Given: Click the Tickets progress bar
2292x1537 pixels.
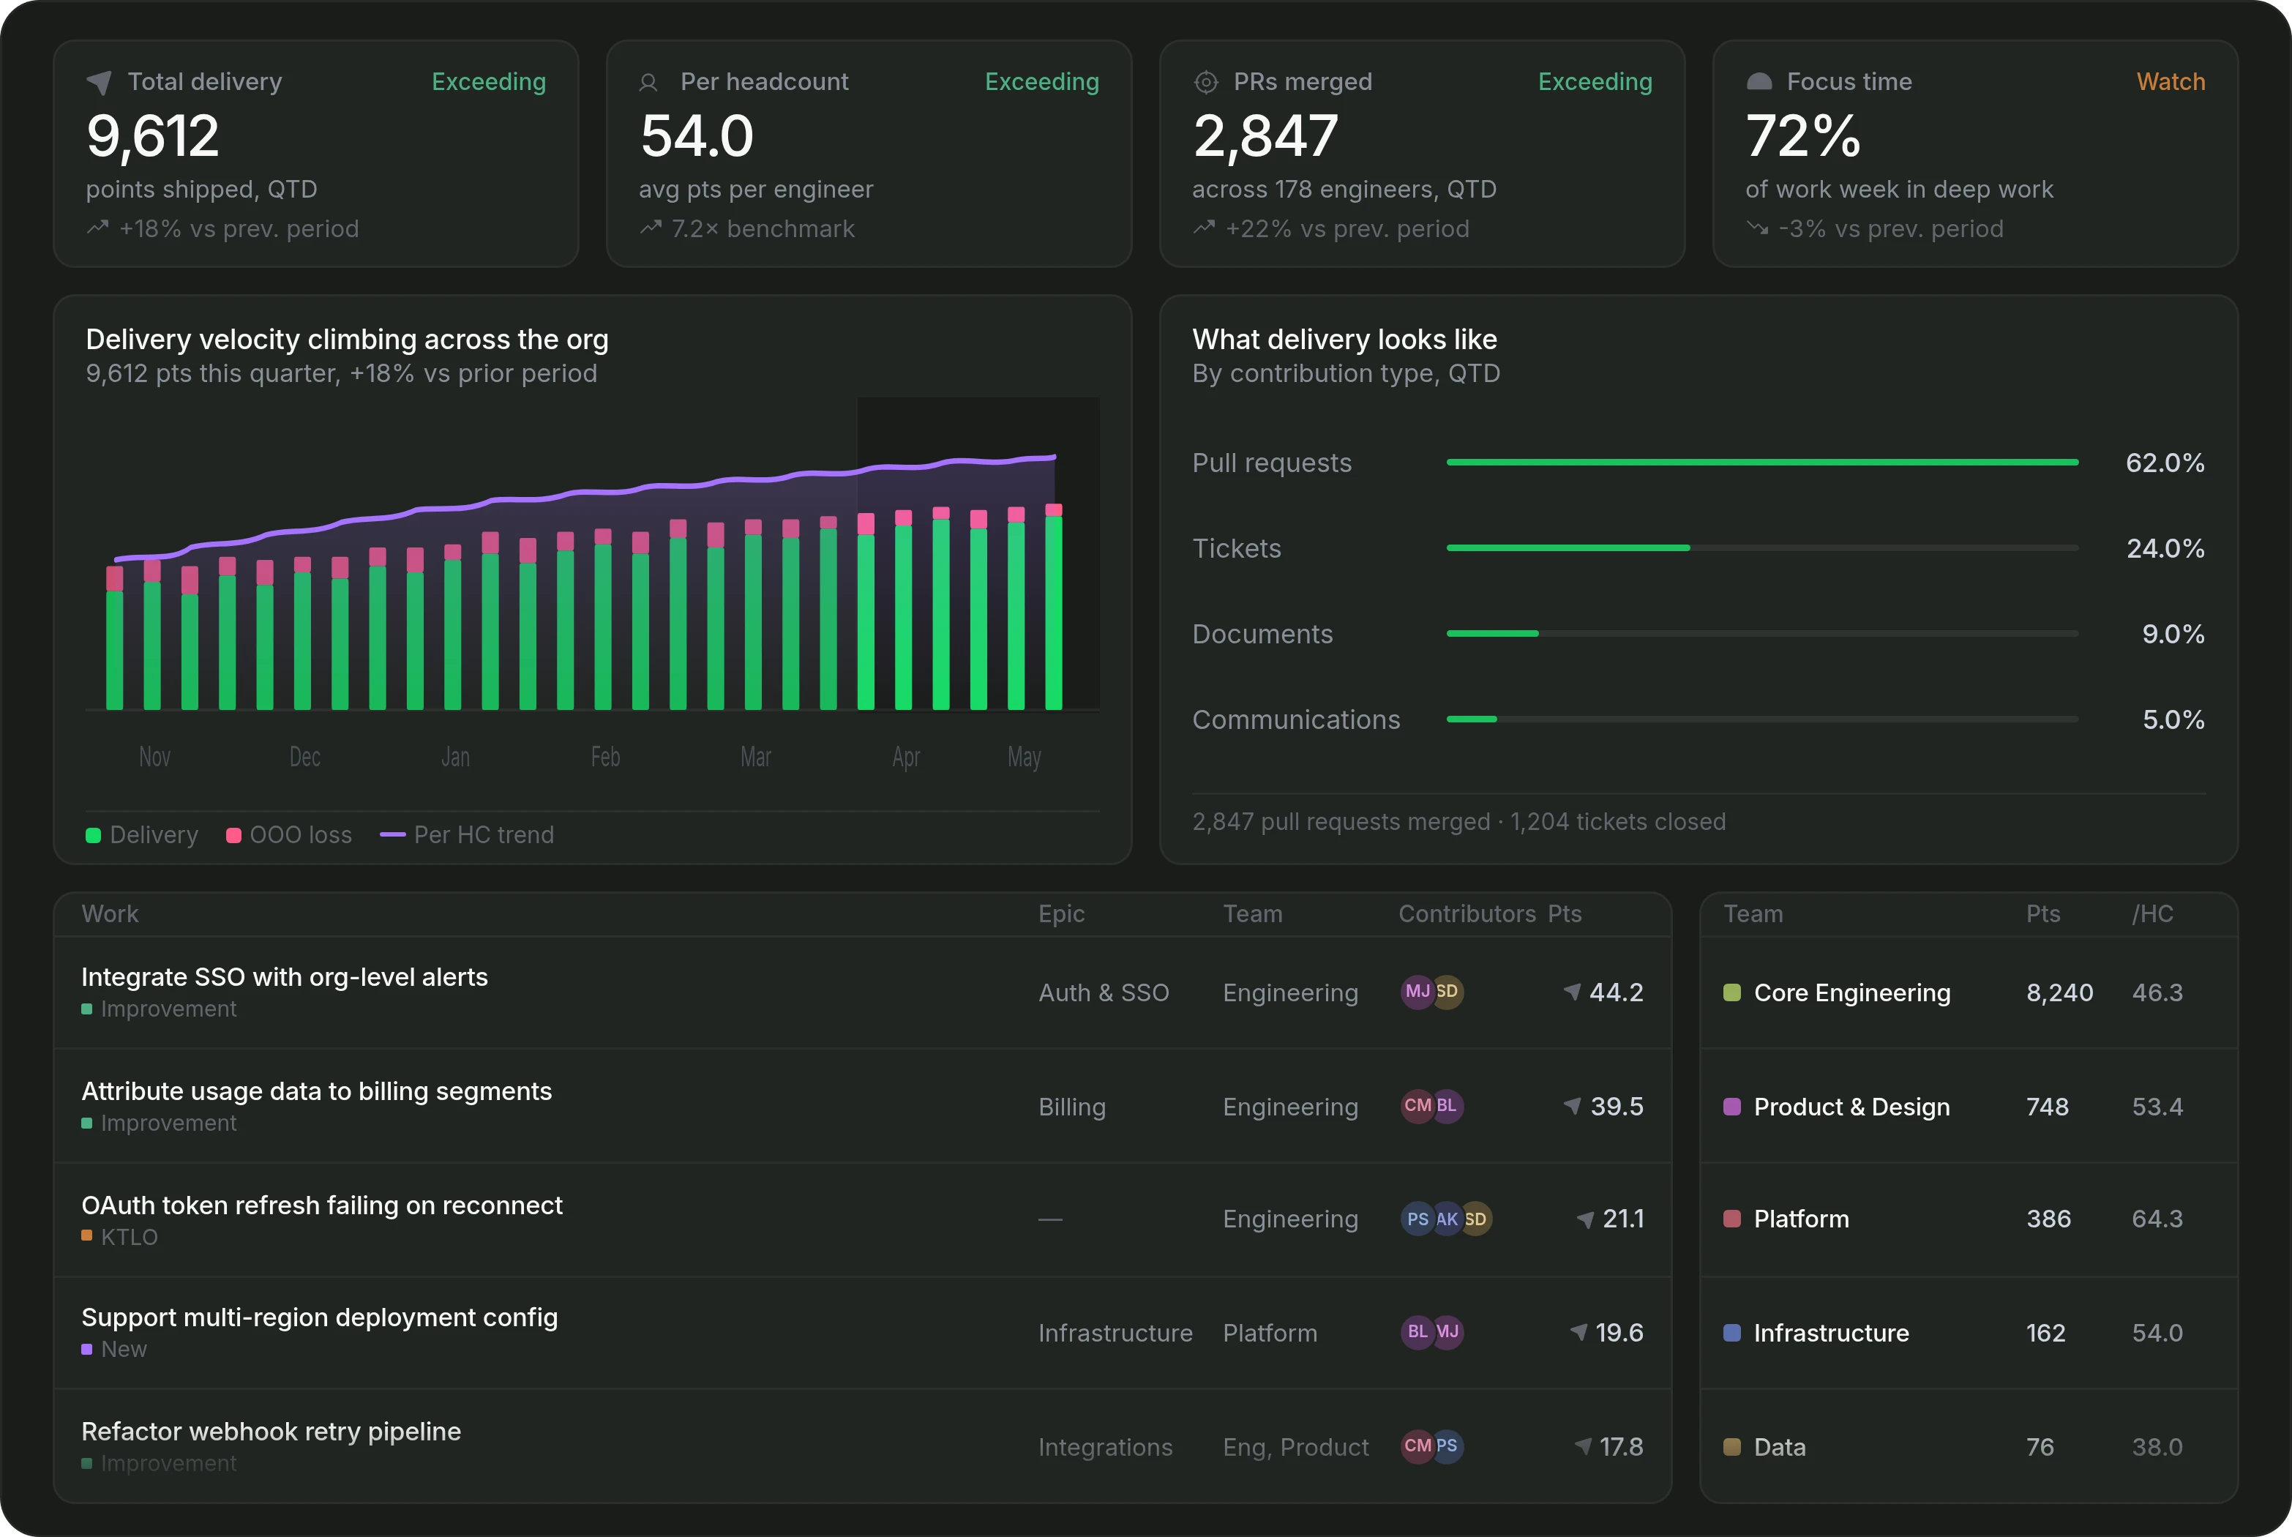Looking at the screenshot, I should pyautogui.click(x=1762, y=547).
